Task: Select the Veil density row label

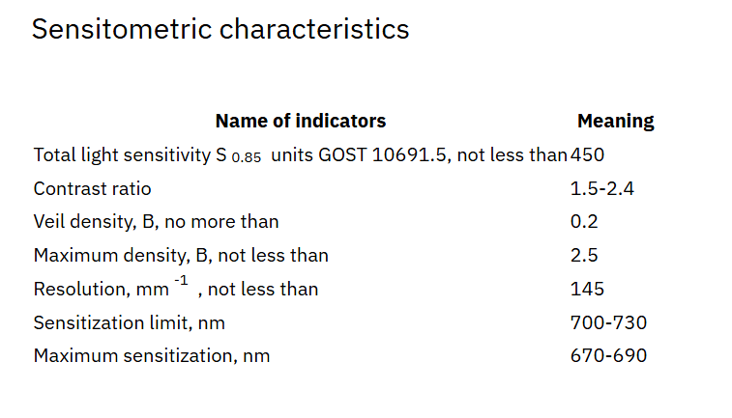Action: pos(156,222)
